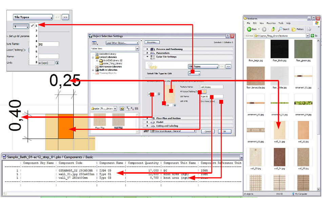Switch to large icons view in the browser
This screenshot has width=322, height=203.
point(128,108)
